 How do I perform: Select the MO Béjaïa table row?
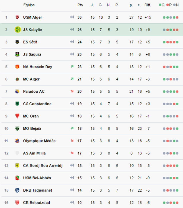click(x=91, y=129)
